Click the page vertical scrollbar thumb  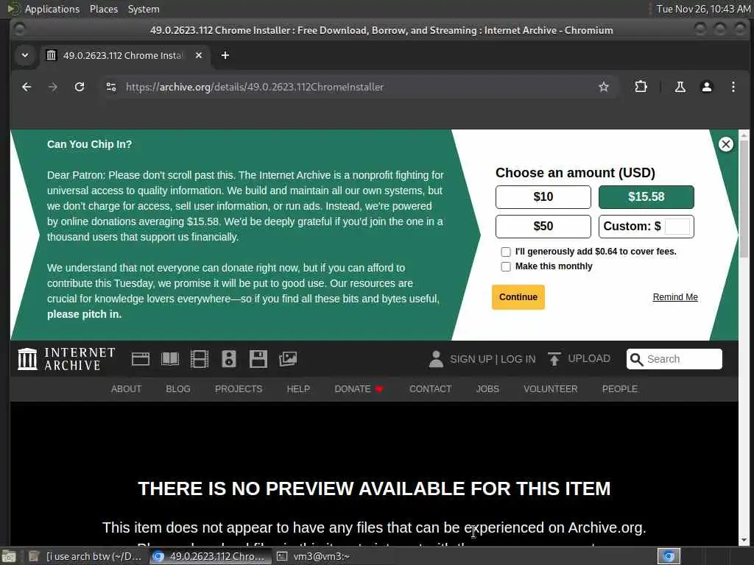(x=744, y=199)
